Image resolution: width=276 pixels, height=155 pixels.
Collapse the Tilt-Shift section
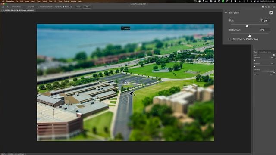coord(226,12)
